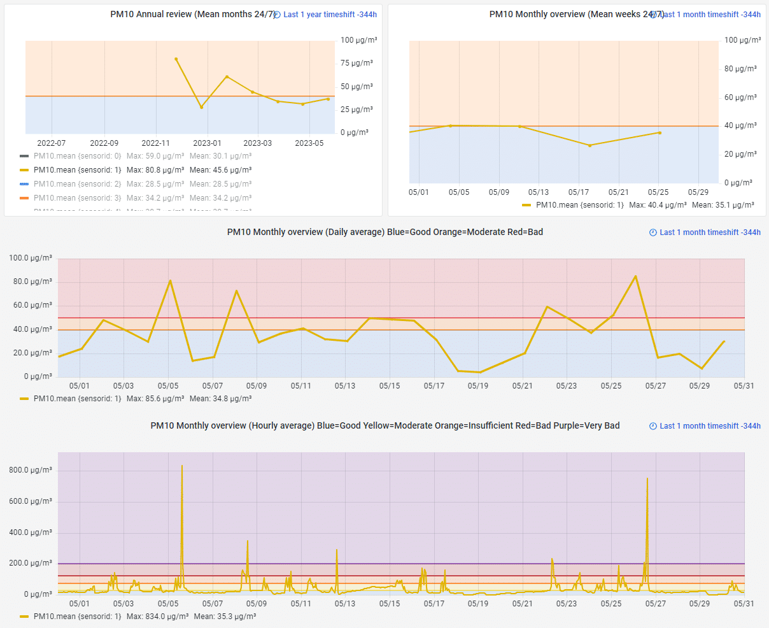
Task: Click 'Max: 834.0 µg/m³' in Hourly legend
Action: [x=157, y=617]
